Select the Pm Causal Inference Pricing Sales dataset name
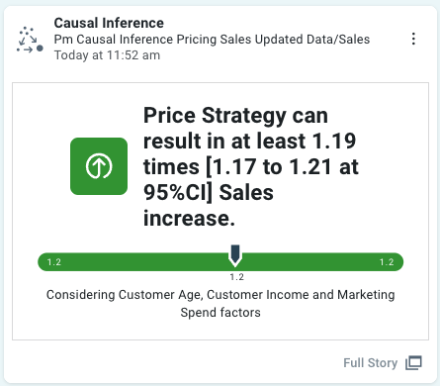Image resolution: width=440 pixels, height=386 pixels. [212, 40]
